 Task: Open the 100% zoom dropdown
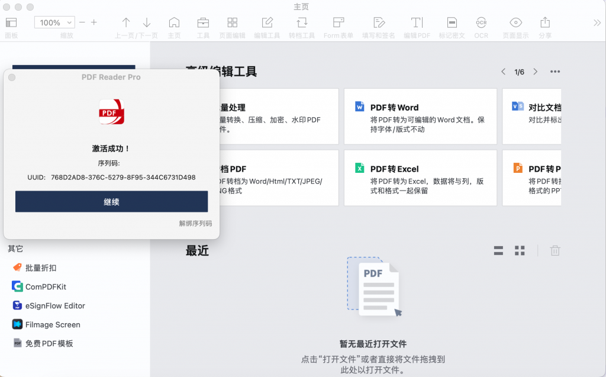[54, 22]
